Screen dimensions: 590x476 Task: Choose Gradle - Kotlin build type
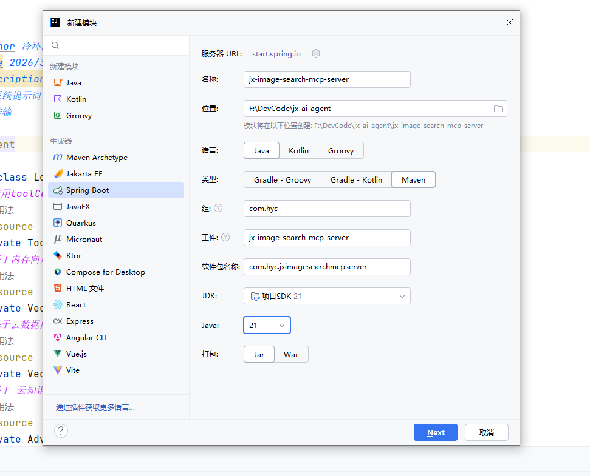coord(356,180)
